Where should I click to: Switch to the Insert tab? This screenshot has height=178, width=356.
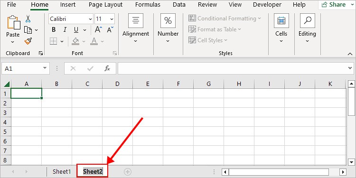(x=68, y=5)
